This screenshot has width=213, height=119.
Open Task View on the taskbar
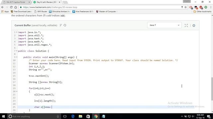pos(65,116)
